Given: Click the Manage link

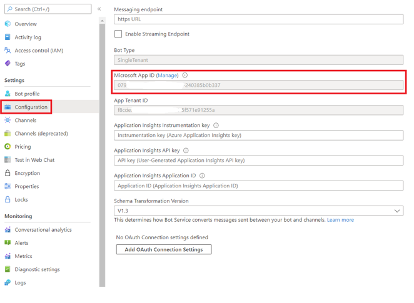Looking at the screenshot, I should pos(168,76).
